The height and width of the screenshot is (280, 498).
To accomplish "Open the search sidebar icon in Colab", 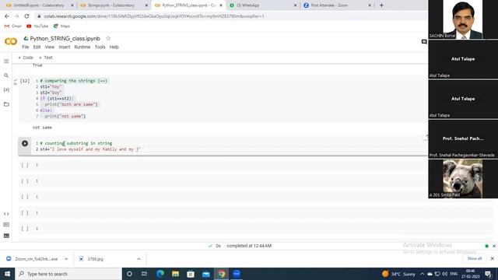I will pyautogui.click(x=6, y=75).
